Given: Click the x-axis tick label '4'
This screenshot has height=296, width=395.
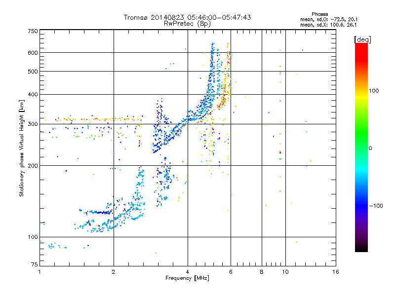Looking at the screenshot, I should 188,272.
